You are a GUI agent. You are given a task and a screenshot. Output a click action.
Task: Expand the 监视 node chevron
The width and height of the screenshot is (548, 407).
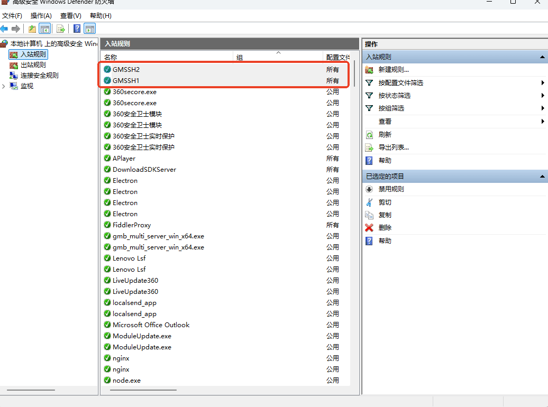coord(4,86)
